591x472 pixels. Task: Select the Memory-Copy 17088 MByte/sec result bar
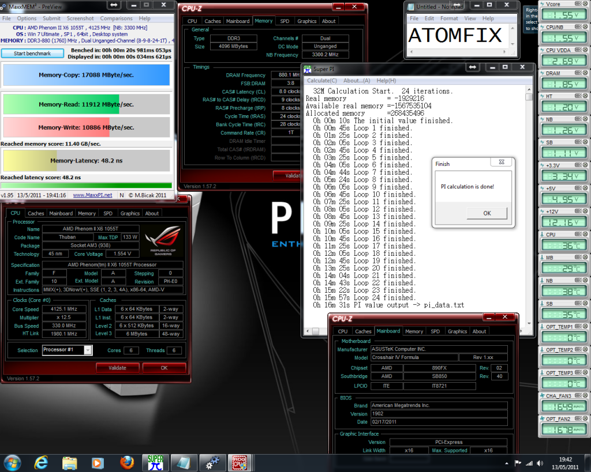[x=87, y=75]
